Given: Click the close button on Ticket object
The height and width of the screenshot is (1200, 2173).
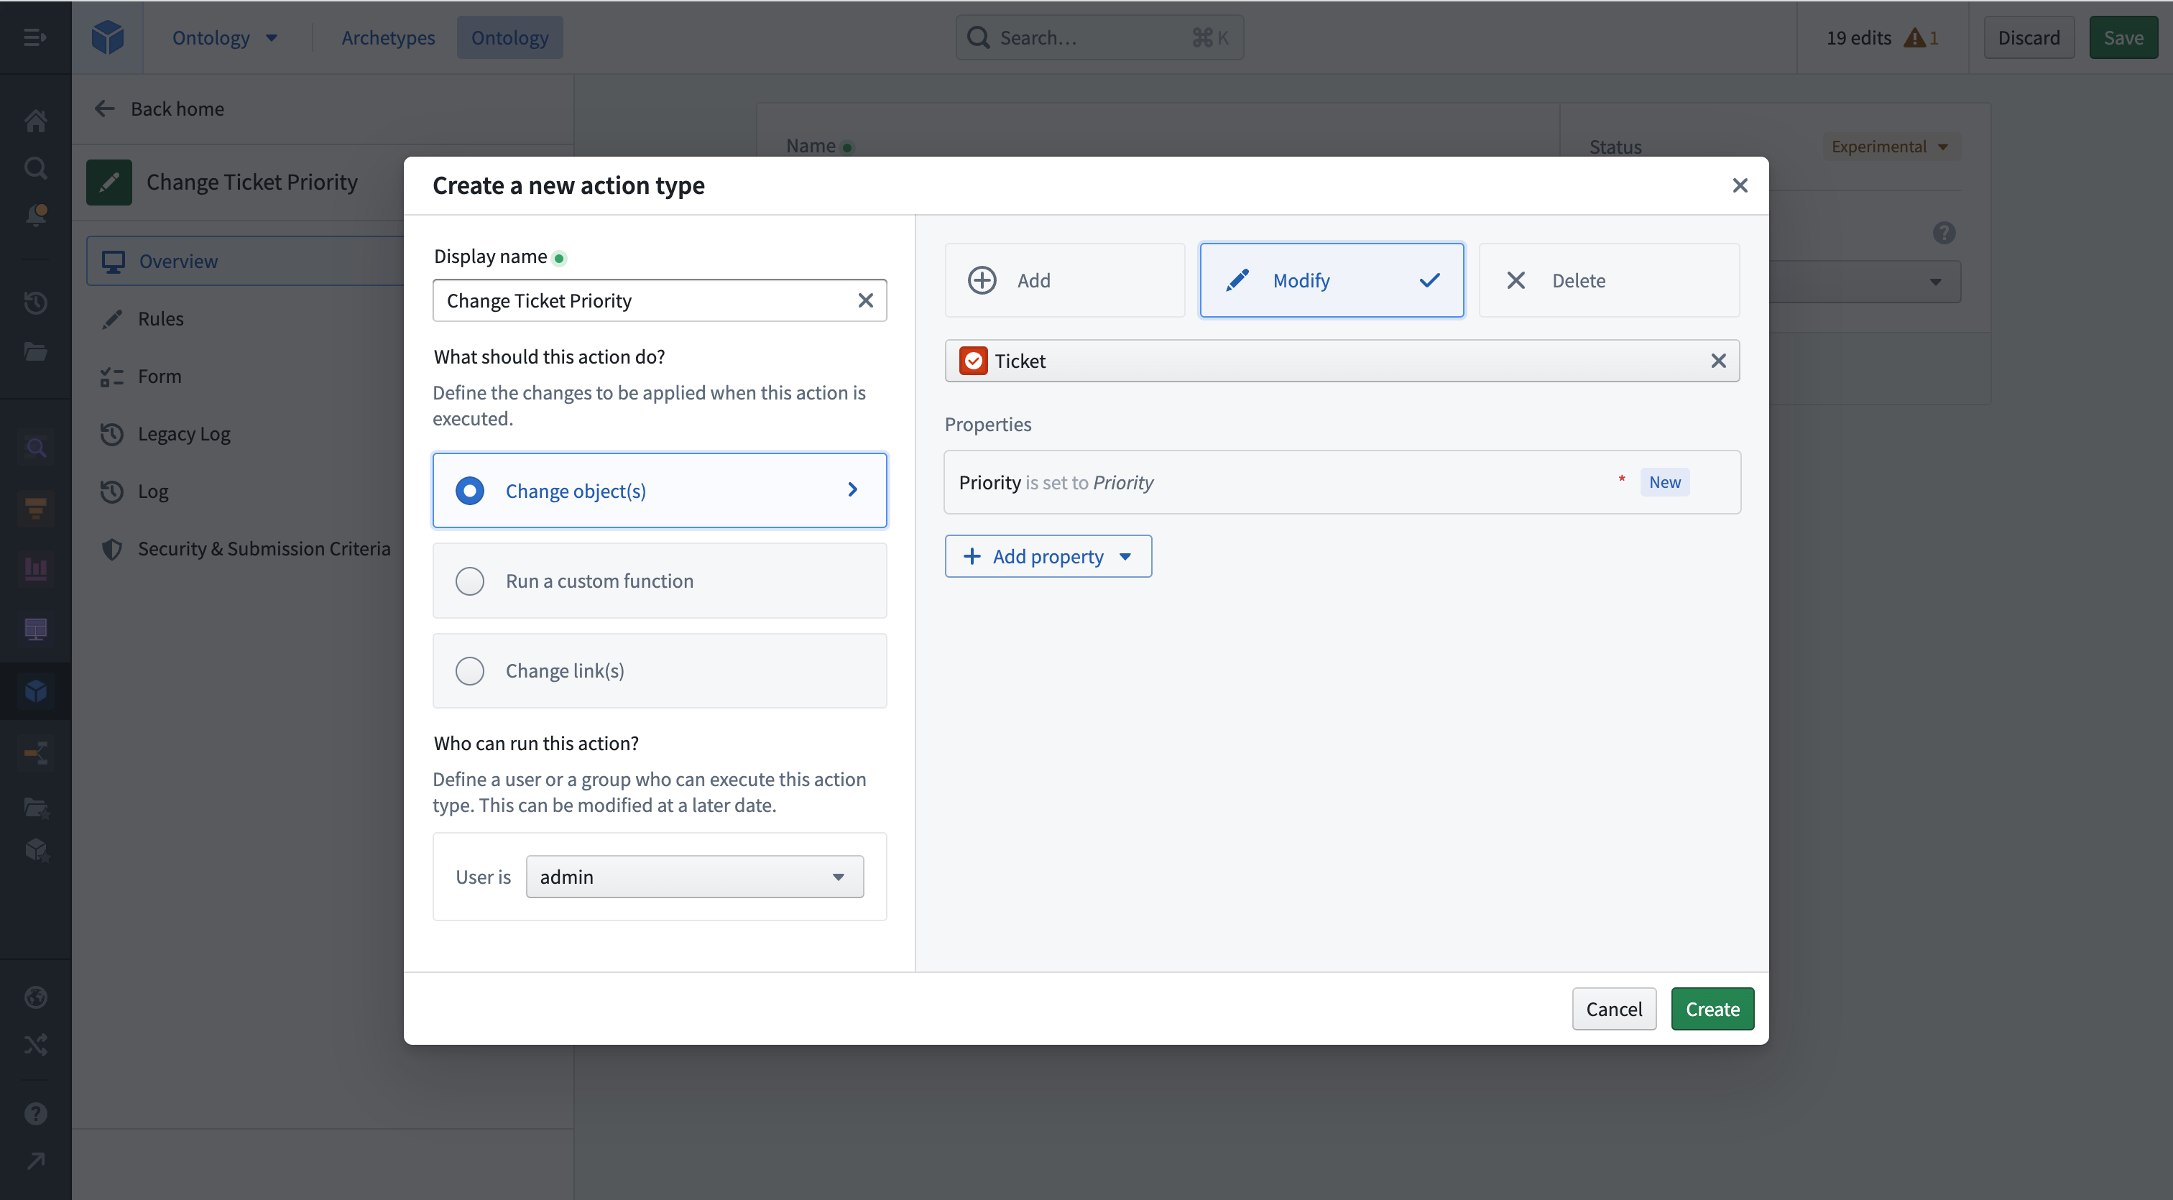Looking at the screenshot, I should [x=1720, y=361].
